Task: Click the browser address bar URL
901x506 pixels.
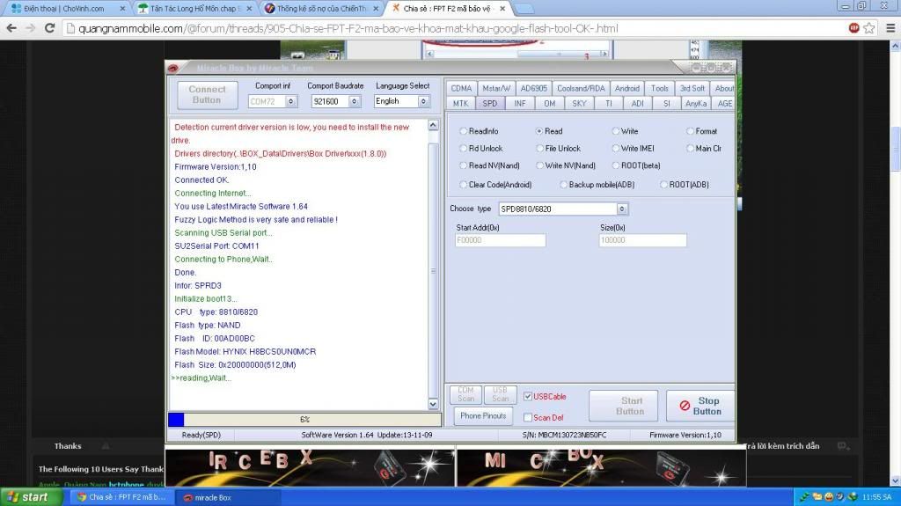Action: coord(348,28)
